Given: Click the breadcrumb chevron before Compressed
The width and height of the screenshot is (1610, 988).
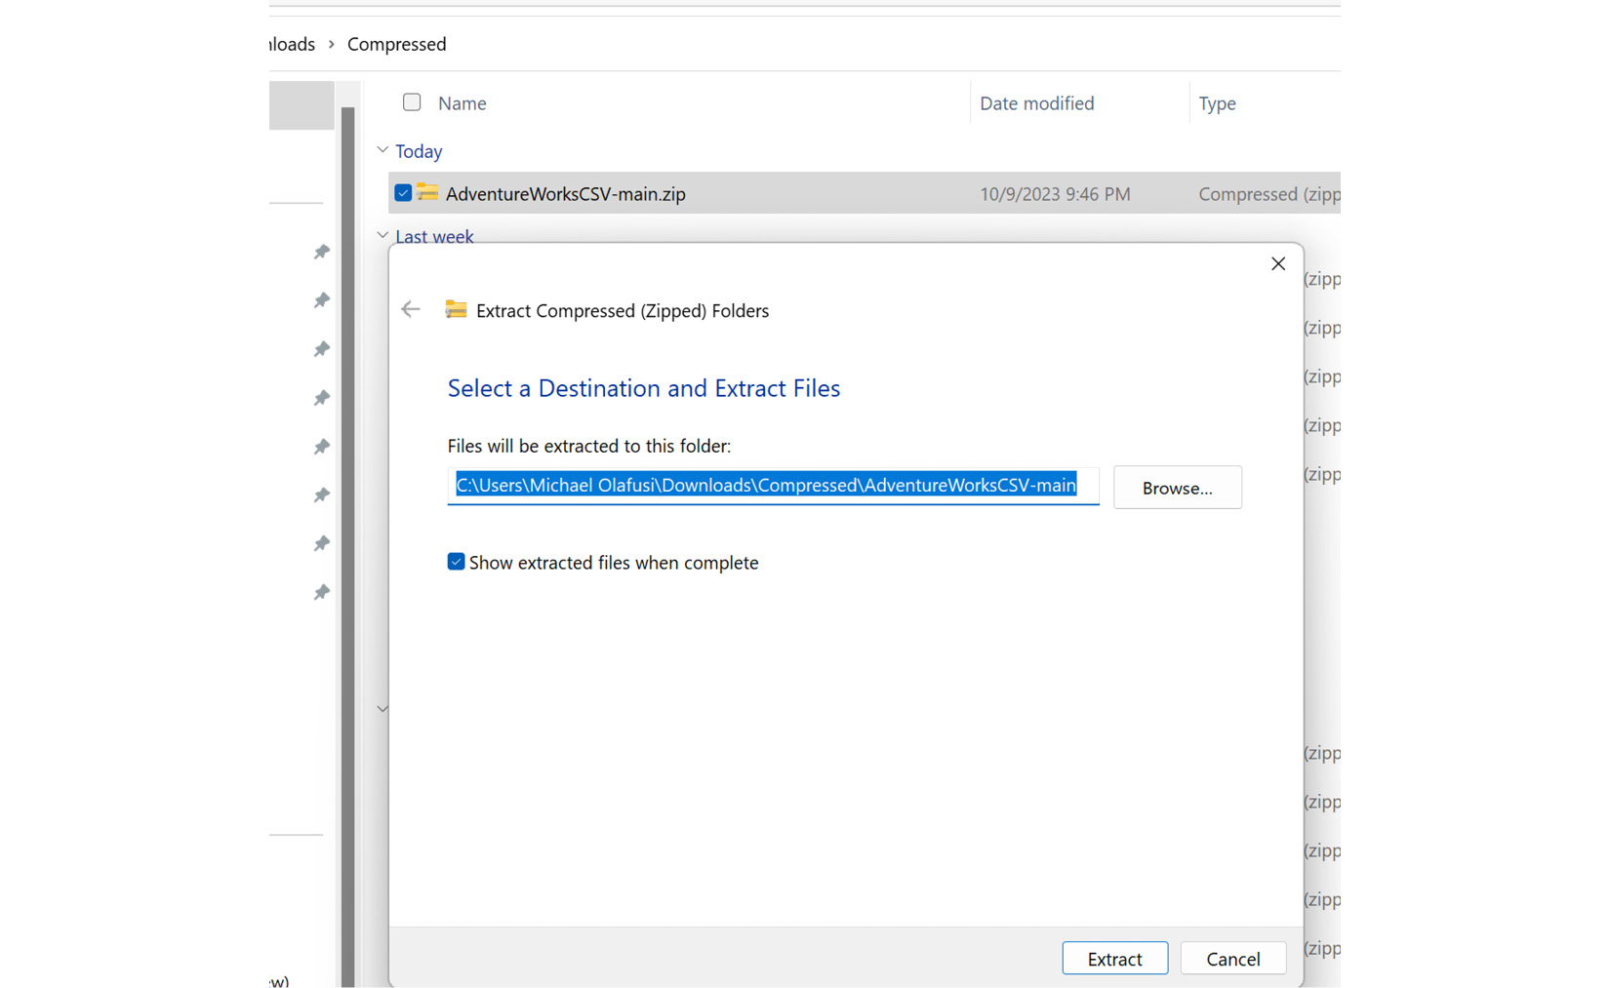Looking at the screenshot, I should click(332, 45).
